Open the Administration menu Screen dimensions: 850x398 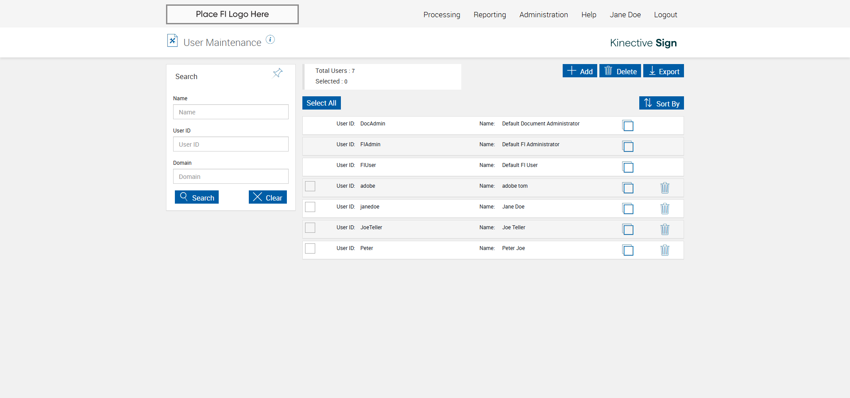click(x=544, y=15)
